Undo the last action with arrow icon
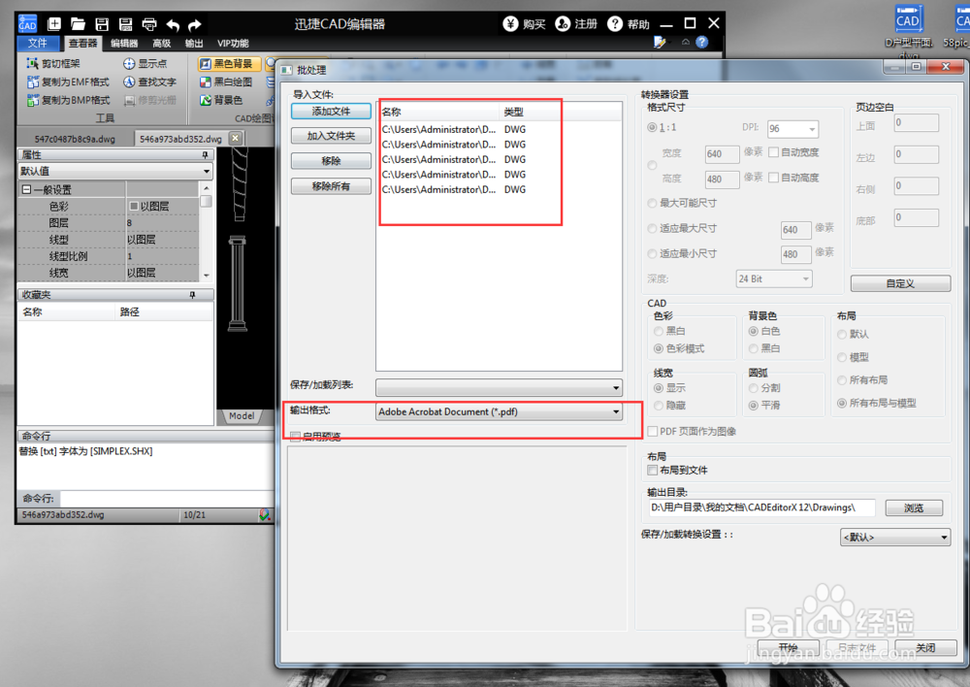The height and width of the screenshot is (687, 970). pyautogui.click(x=174, y=25)
